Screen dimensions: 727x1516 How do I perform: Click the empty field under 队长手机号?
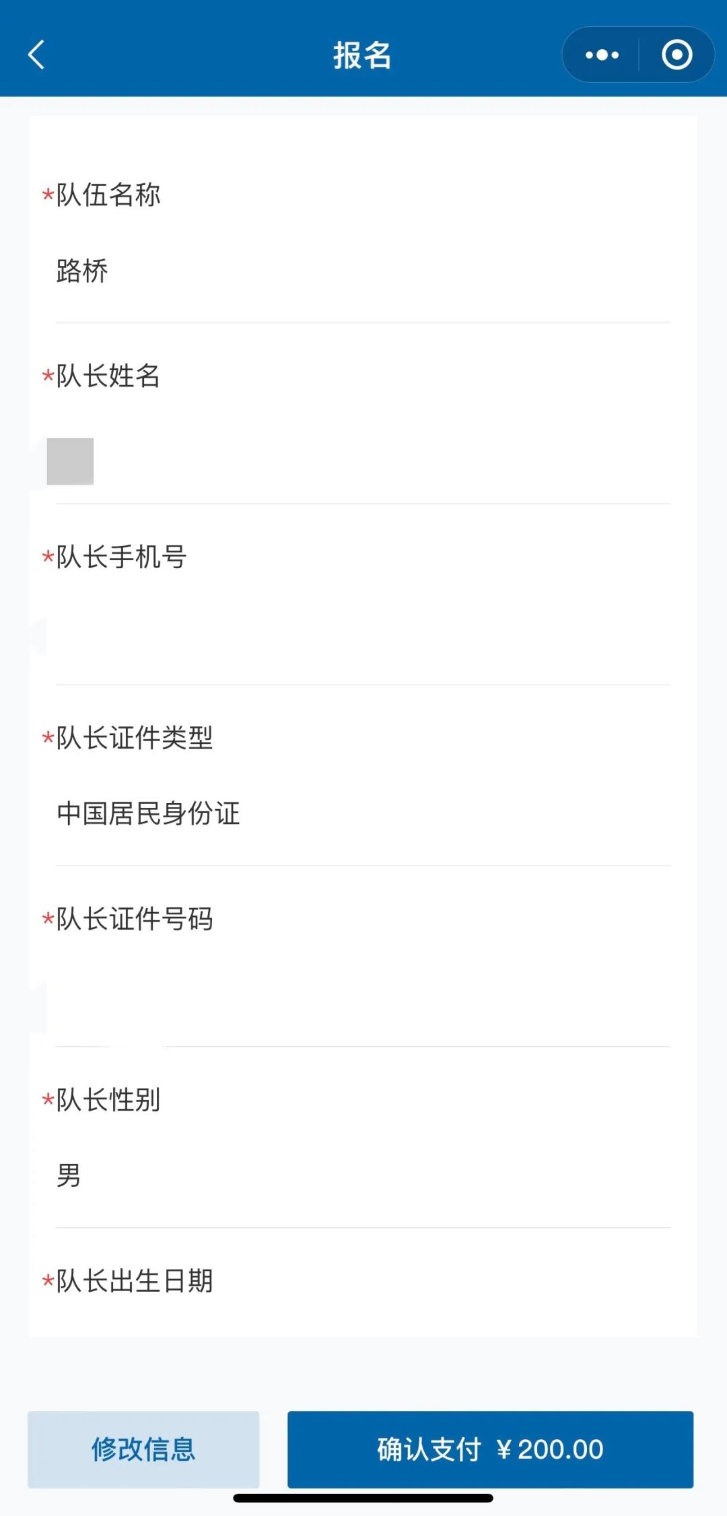(362, 634)
